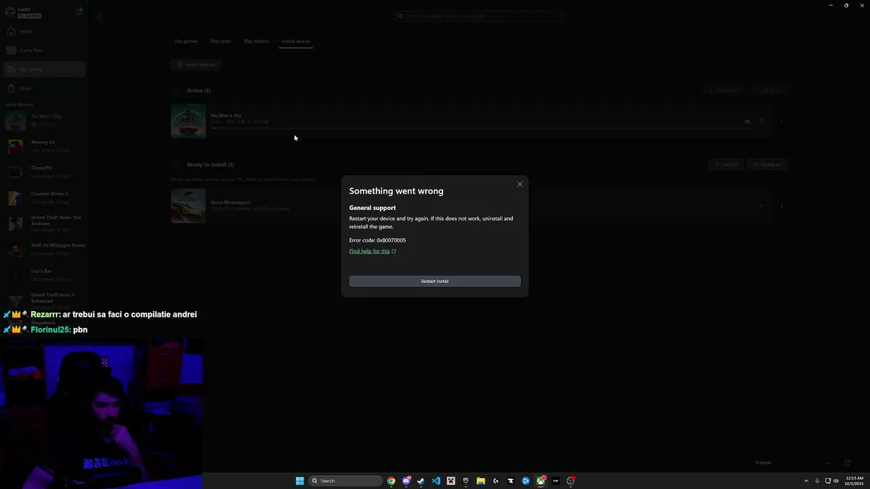Open No Man's Sky in Most Recent
The image size is (870, 489).
click(x=43, y=120)
